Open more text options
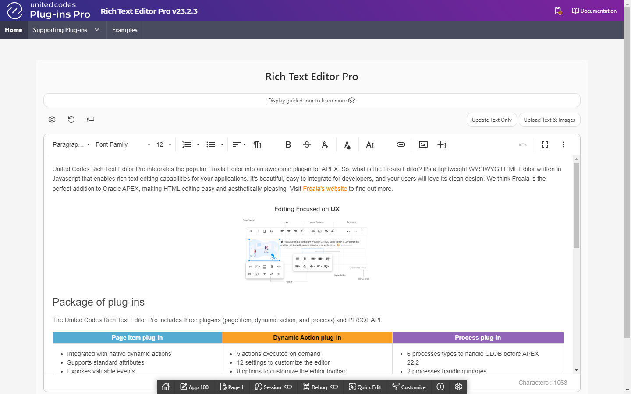 (370, 144)
